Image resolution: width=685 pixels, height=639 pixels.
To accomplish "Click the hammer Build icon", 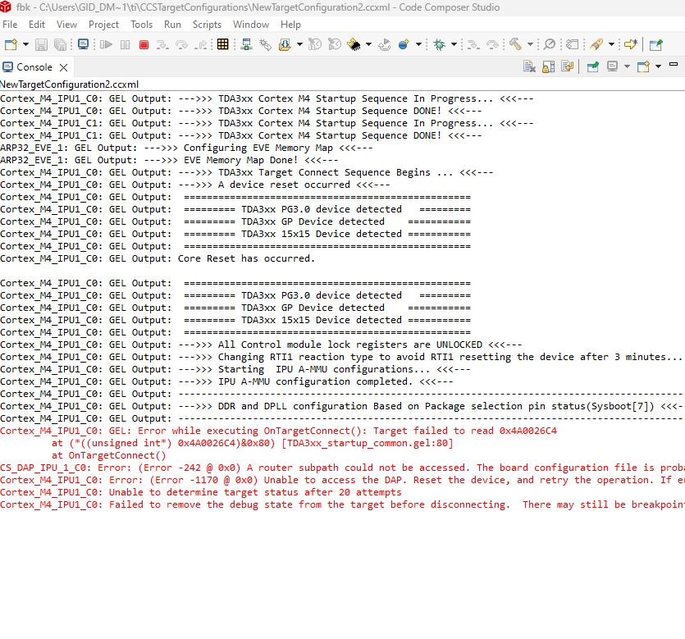I will coord(515,44).
